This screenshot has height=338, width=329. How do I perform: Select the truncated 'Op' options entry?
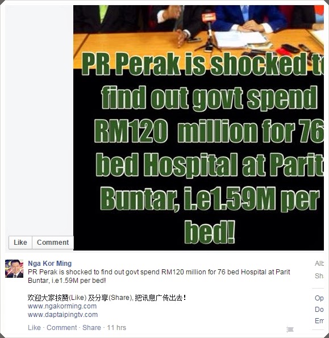pyautogui.click(x=319, y=298)
